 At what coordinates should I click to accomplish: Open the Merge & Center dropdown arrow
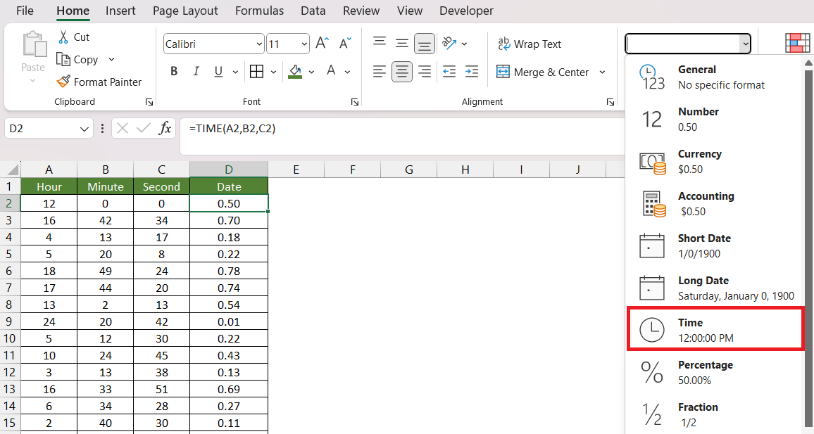[x=602, y=72]
